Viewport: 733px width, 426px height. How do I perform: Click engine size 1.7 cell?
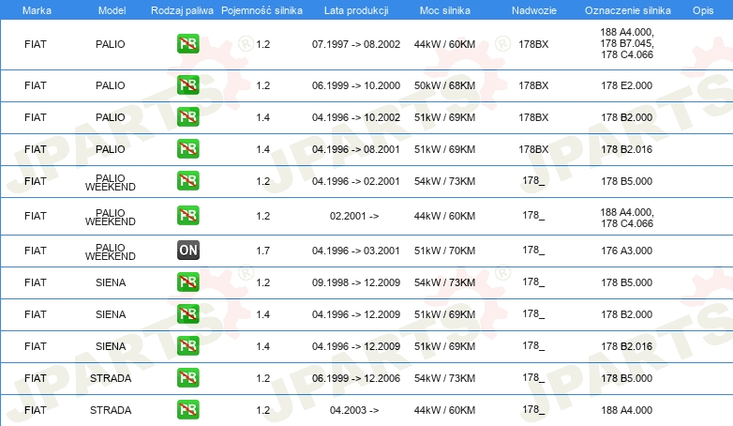coord(262,251)
